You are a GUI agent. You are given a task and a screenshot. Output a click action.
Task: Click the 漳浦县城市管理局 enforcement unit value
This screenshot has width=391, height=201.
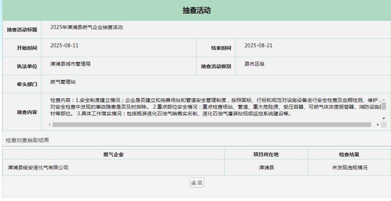(70, 64)
